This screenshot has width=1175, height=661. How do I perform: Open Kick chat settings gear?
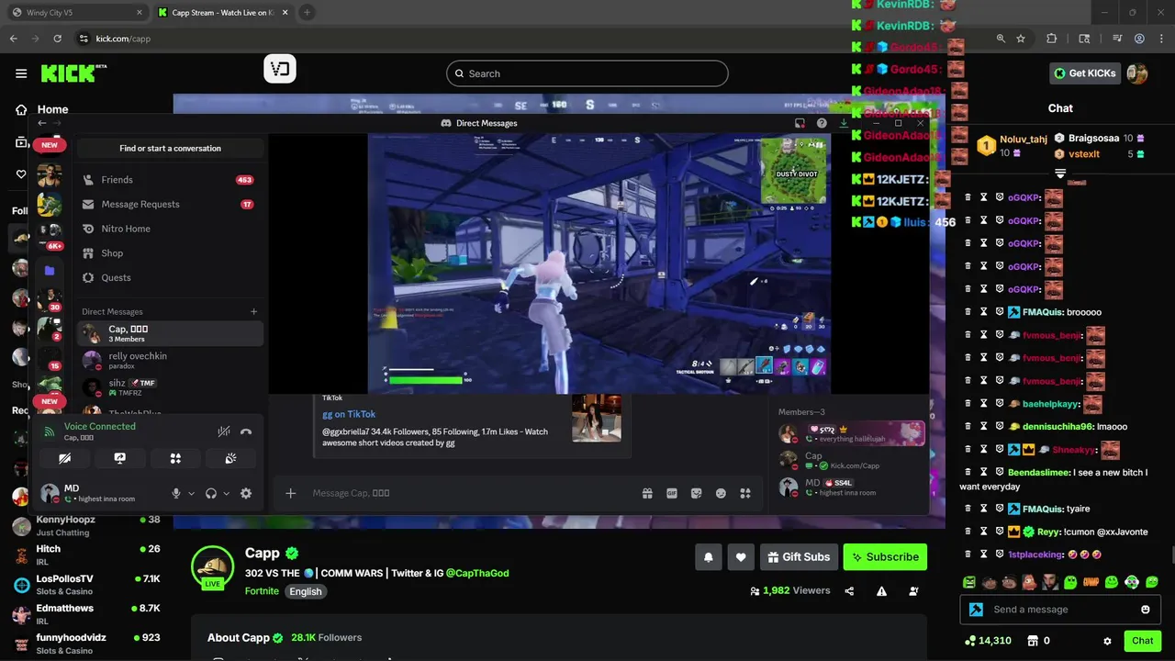click(x=1107, y=641)
